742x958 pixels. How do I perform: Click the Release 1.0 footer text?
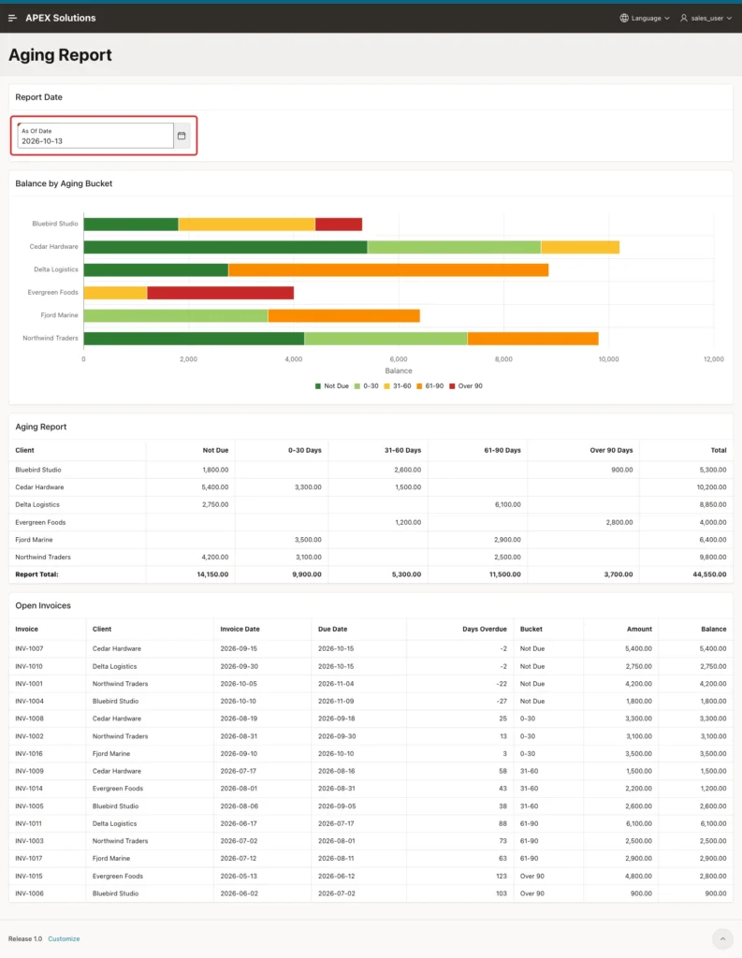pyautogui.click(x=25, y=938)
